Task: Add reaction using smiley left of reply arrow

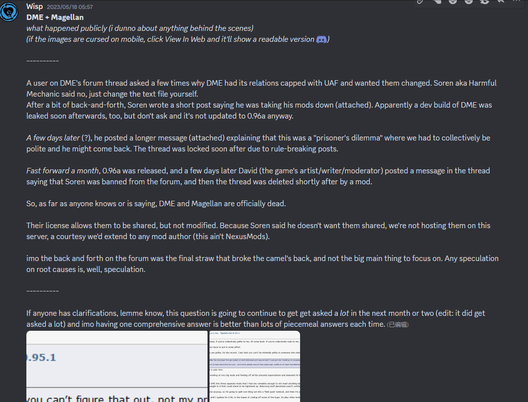Action: click(485, 1)
